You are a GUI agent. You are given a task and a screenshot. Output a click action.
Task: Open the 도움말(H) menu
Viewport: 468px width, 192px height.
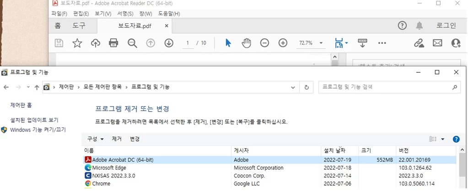[169, 14]
